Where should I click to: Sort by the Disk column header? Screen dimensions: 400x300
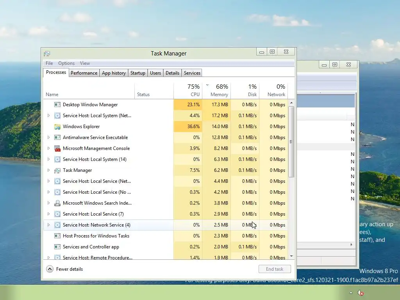coord(245,91)
